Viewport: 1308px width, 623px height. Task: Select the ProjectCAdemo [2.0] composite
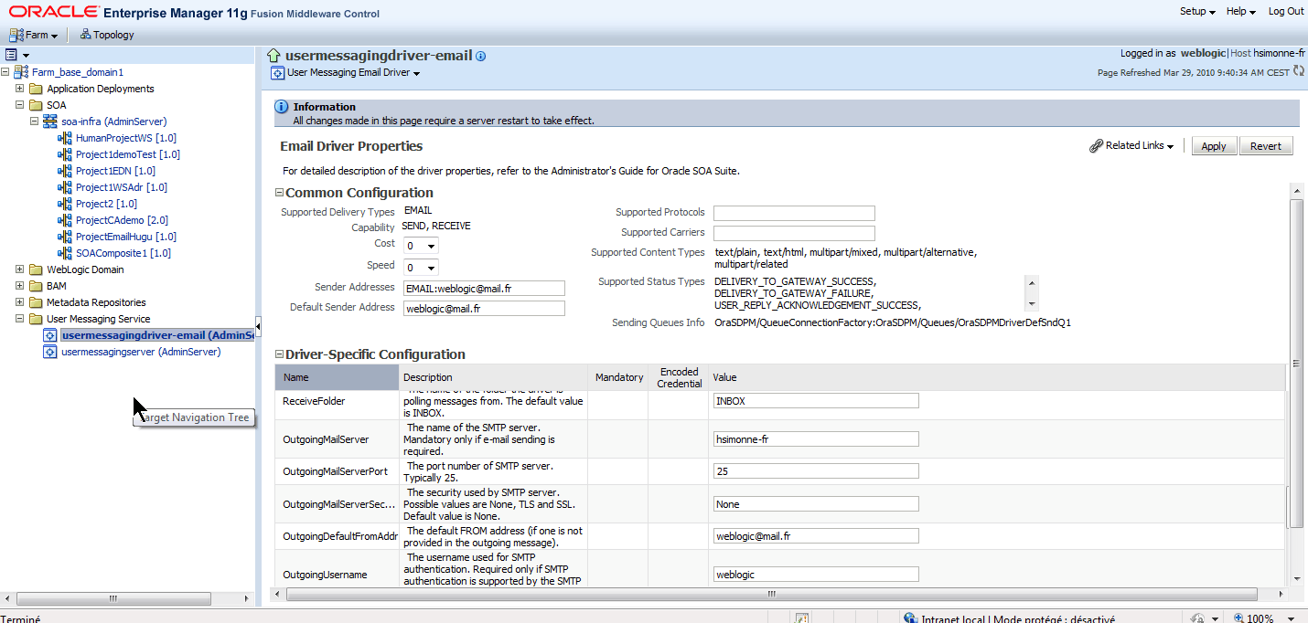(122, 220)
